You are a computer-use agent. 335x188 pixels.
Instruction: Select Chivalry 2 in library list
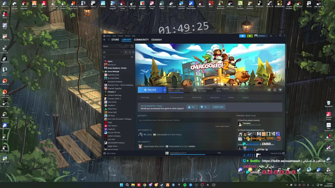[111, 92]
